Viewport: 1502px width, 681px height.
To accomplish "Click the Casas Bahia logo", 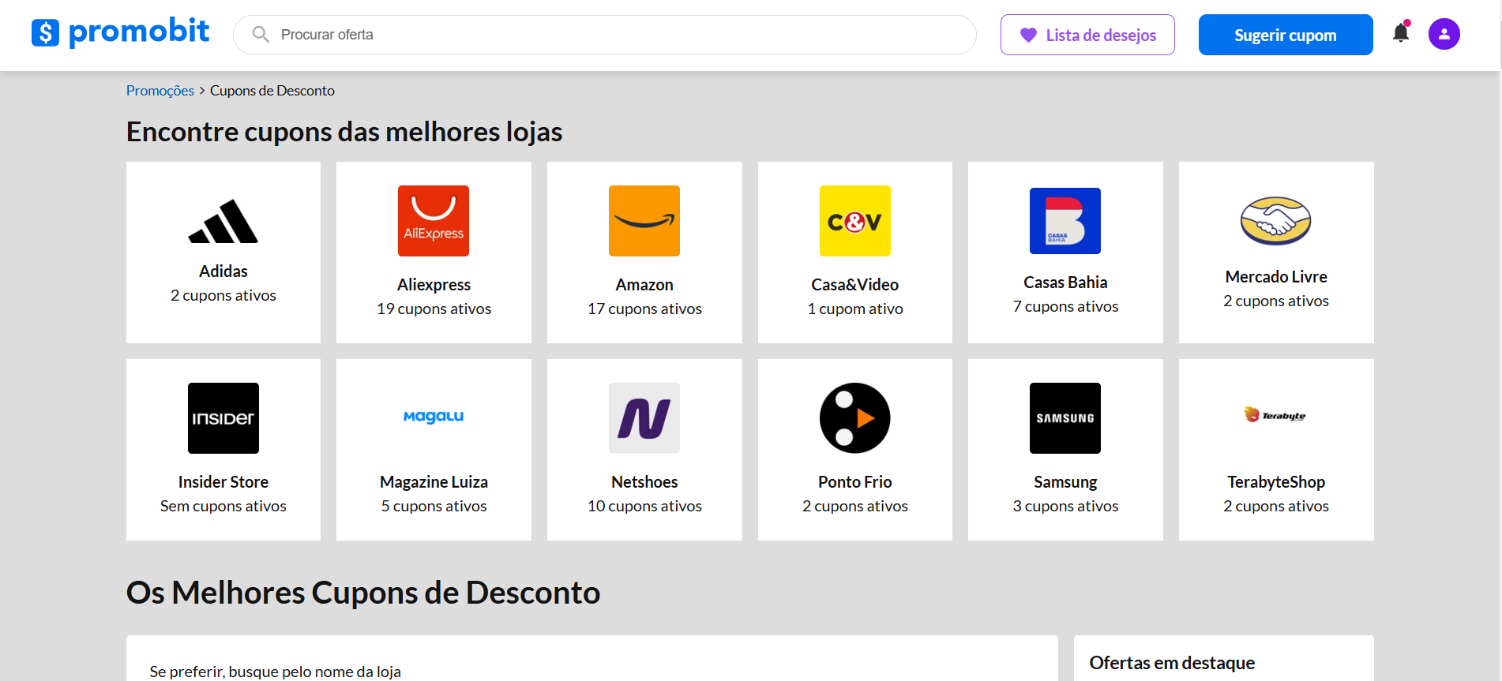I will [x=1065, y=221].
